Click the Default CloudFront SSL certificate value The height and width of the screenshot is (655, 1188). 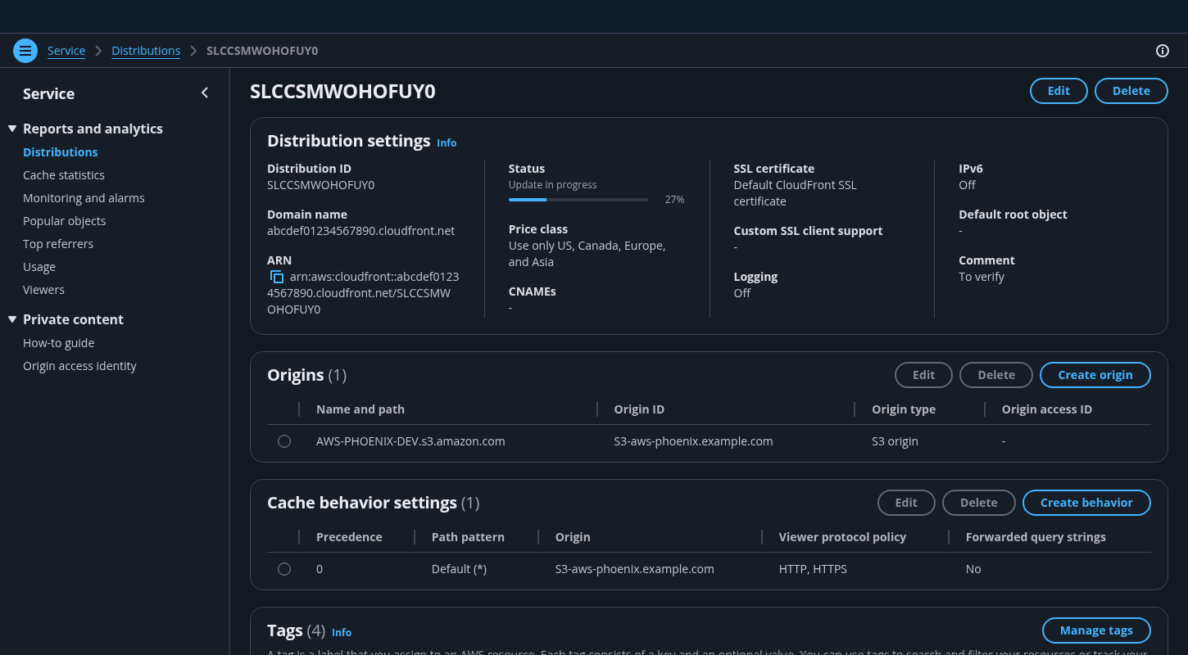pyautogui.click(x=795, y=193)
